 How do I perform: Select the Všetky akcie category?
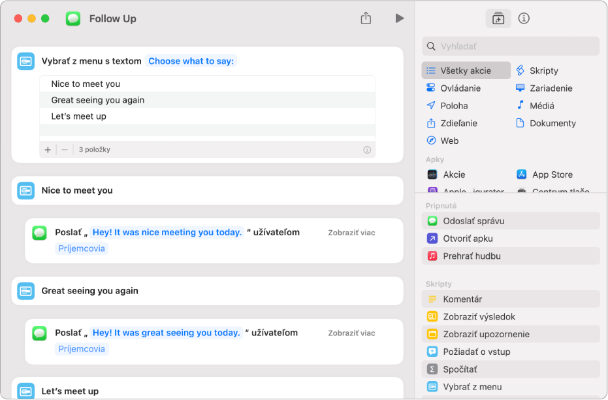pyautogui.click(x=466, y=71)
